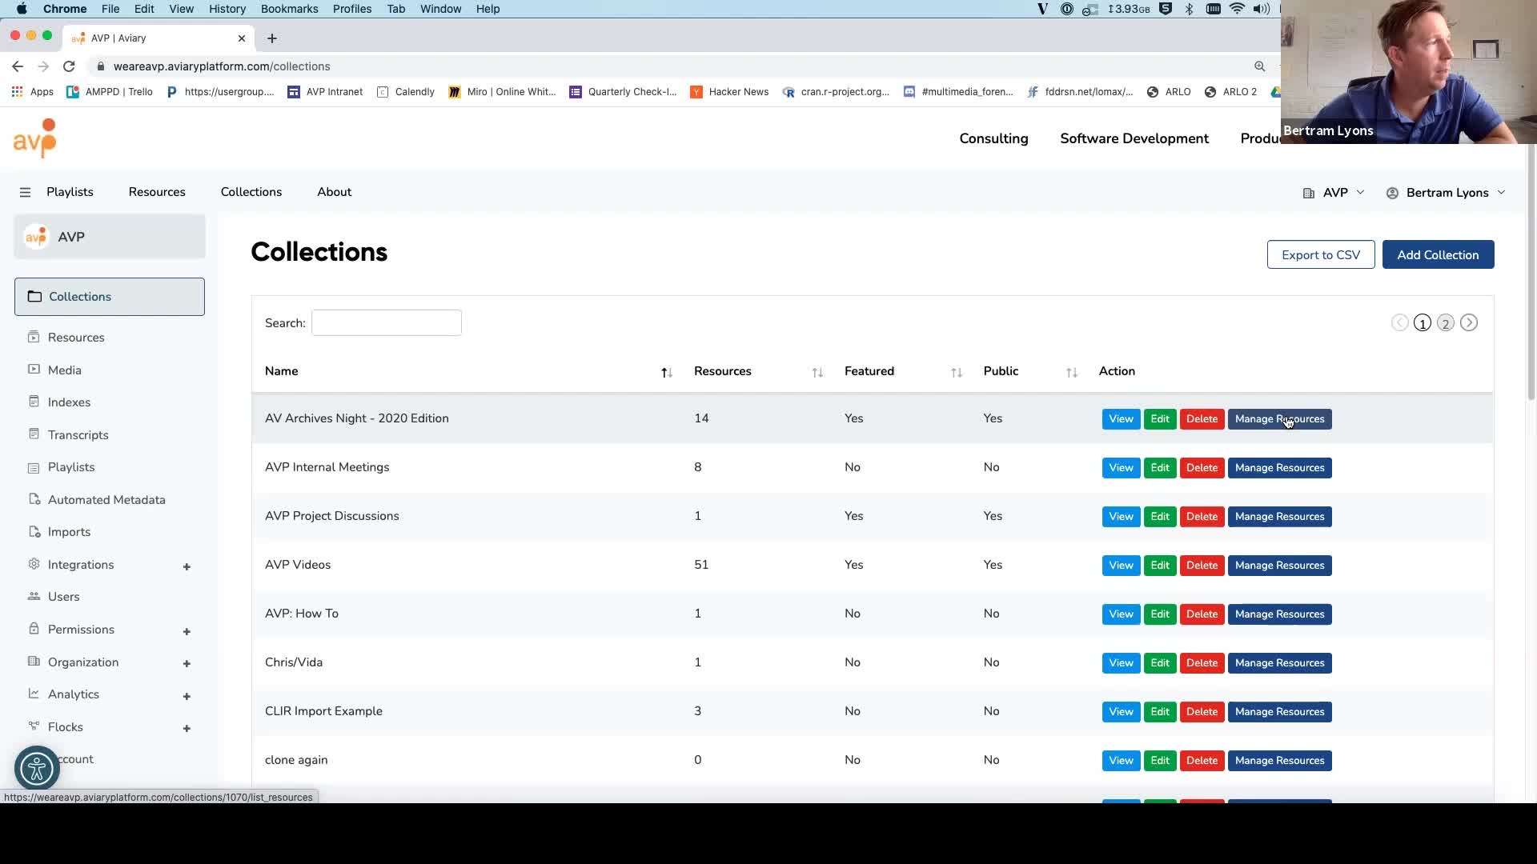This screenshot has height=864, width=1537.
Task: Open the Bertram Lyons user dropdown
Action: pos(1446,193)
